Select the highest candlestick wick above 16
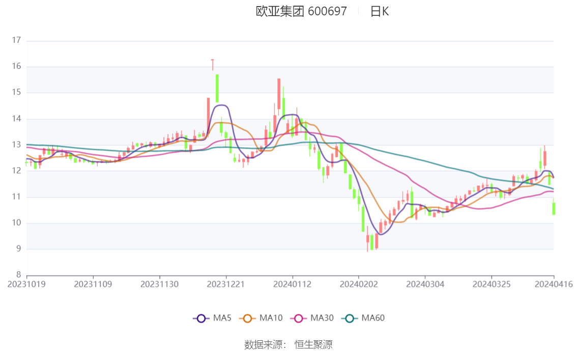This screenshot has width=577, height=351. click(212, 65)
